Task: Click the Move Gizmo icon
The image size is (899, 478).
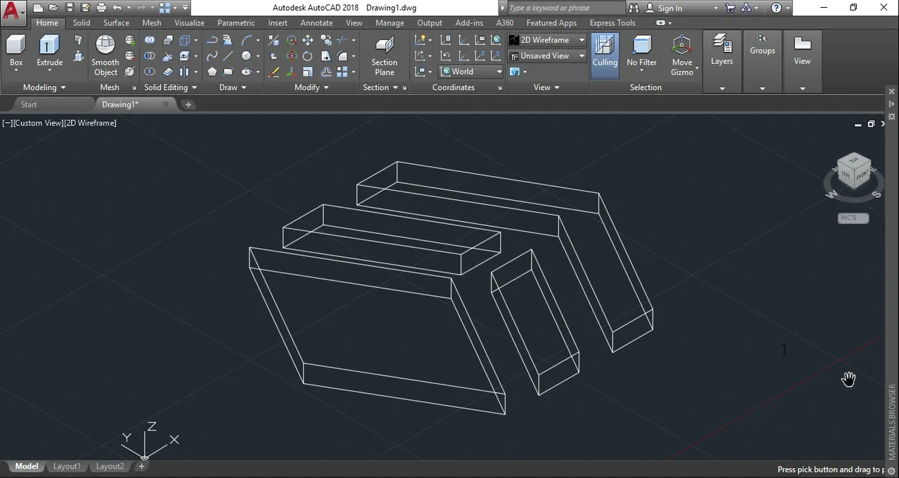Action: [682, 55]
